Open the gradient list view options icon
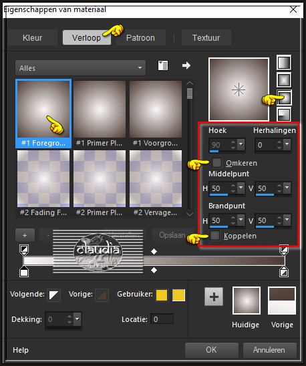 tap(163, 65)
